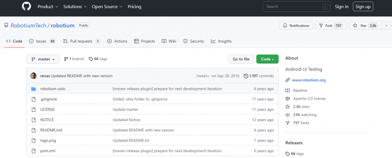Image resolution: width=392 pixels, height=158 pixels.
Task: View the Insights tab
Action: coord(221,41)
